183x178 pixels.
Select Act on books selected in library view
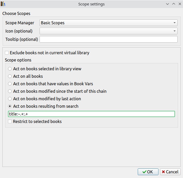tap(10, 69)
